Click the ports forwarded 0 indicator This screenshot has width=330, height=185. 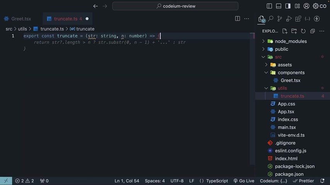[44, 181]
